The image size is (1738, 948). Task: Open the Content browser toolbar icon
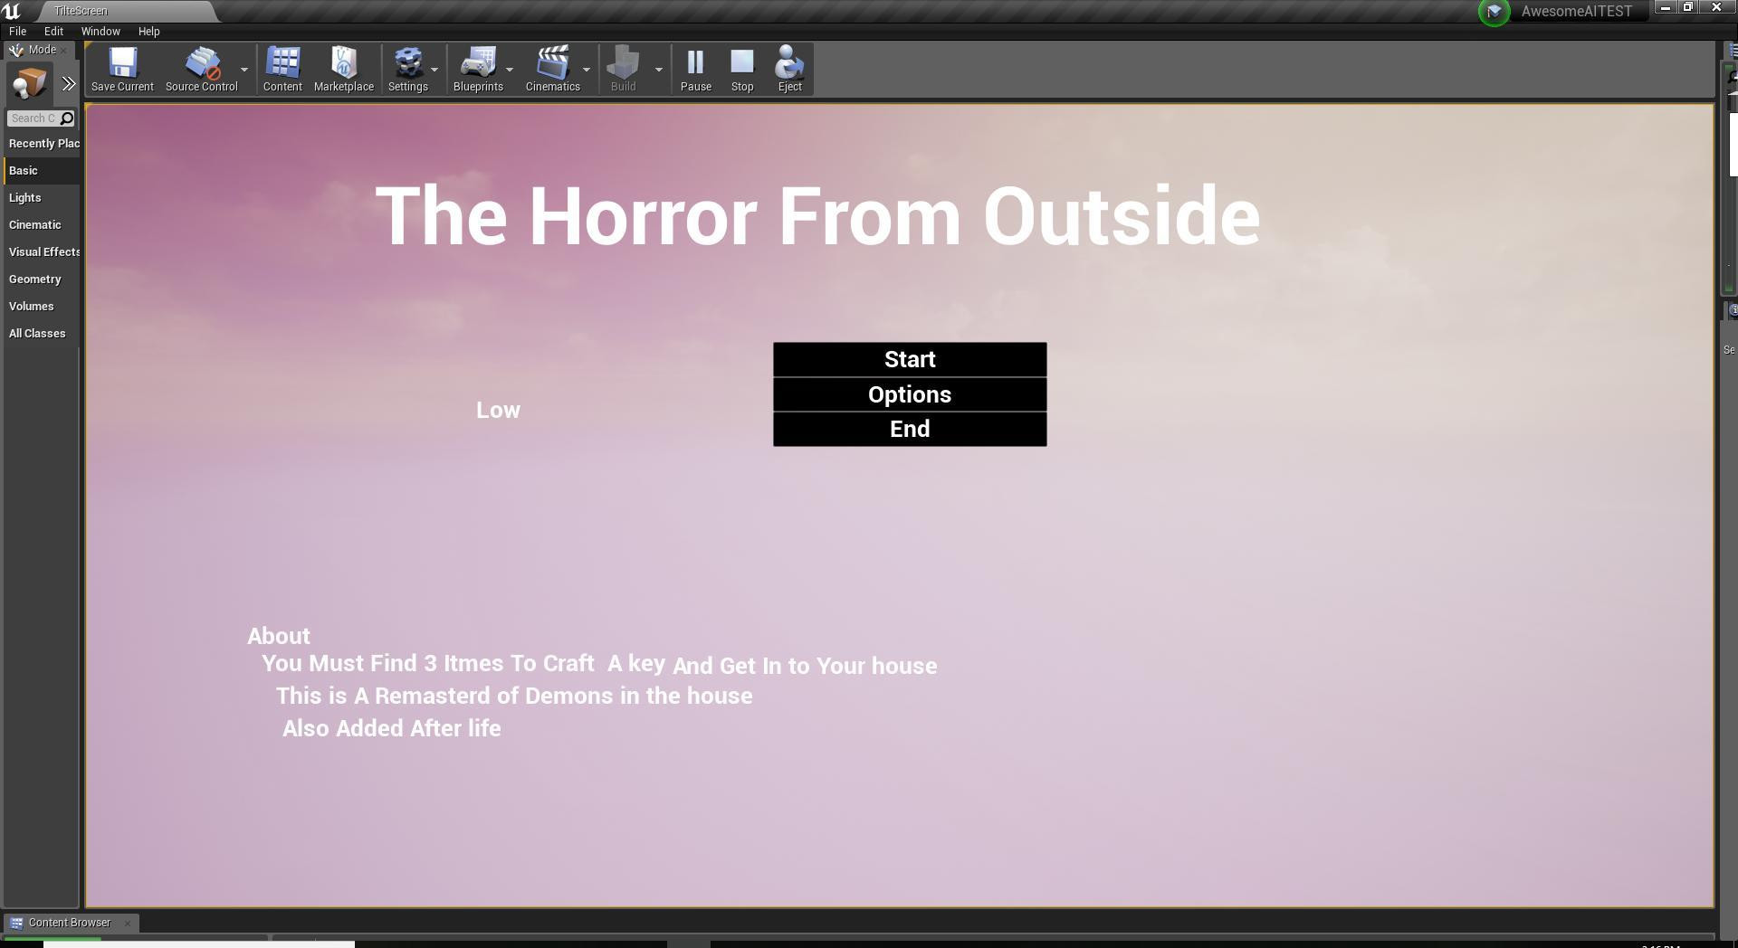(282, 70)
